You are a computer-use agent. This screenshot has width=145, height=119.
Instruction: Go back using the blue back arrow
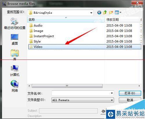99,12
